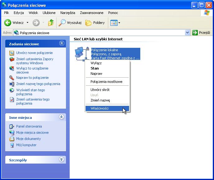The width and height of the screenshot is (214, 180).
Task: Choose Wyłącz from the context menu
Action: point(107,63)
